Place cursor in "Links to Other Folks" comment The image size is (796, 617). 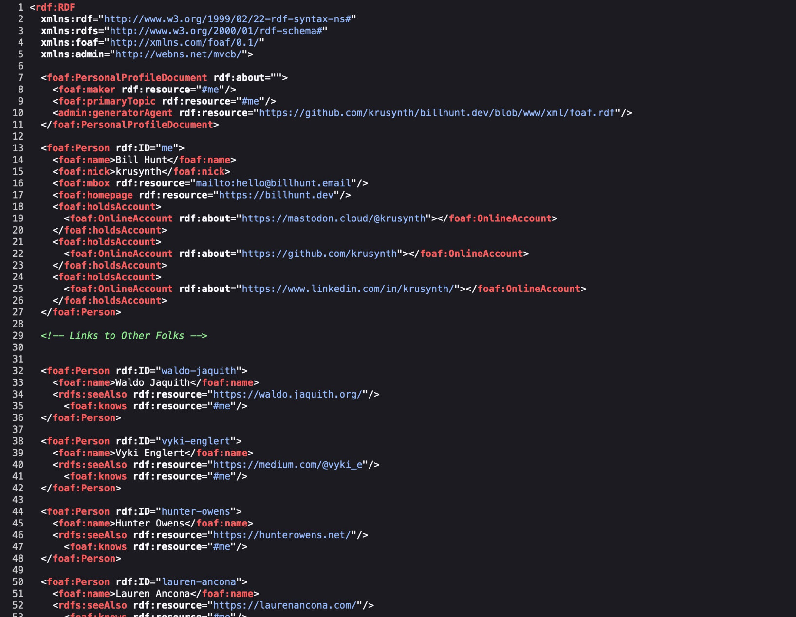[x=127, y=336]
